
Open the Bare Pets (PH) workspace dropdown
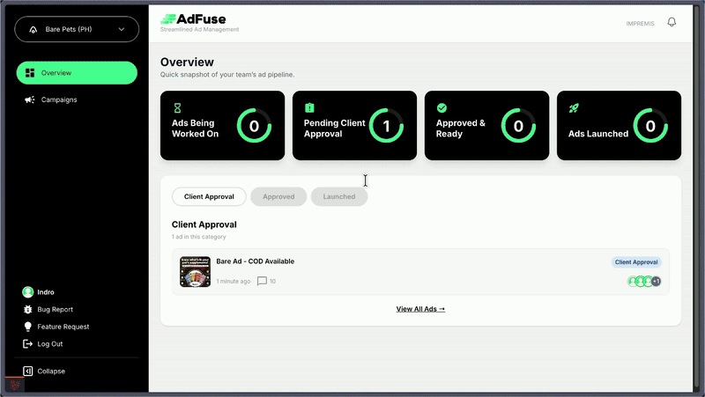click(x=77, y=29)
